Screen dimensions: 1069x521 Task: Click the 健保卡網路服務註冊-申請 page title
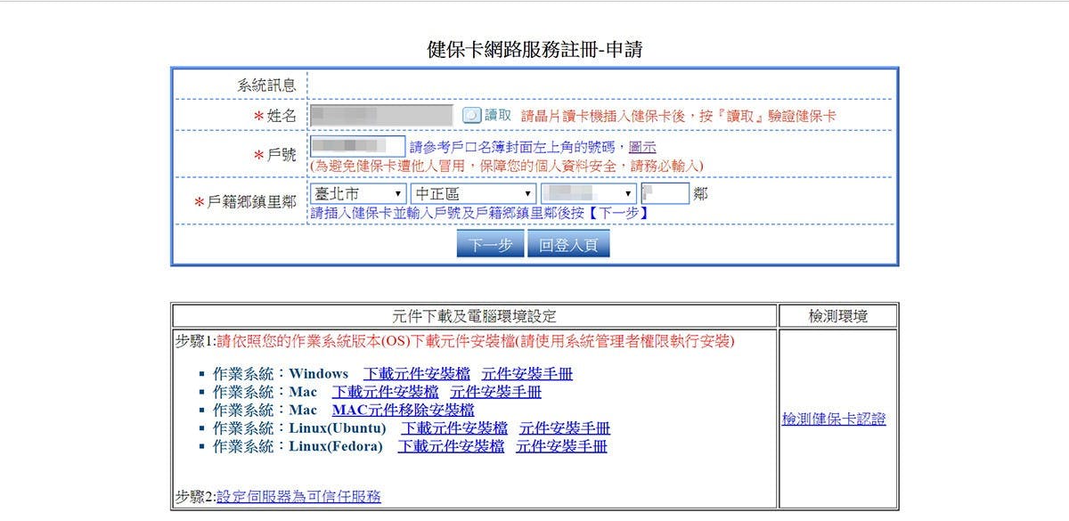coord(534,49)
